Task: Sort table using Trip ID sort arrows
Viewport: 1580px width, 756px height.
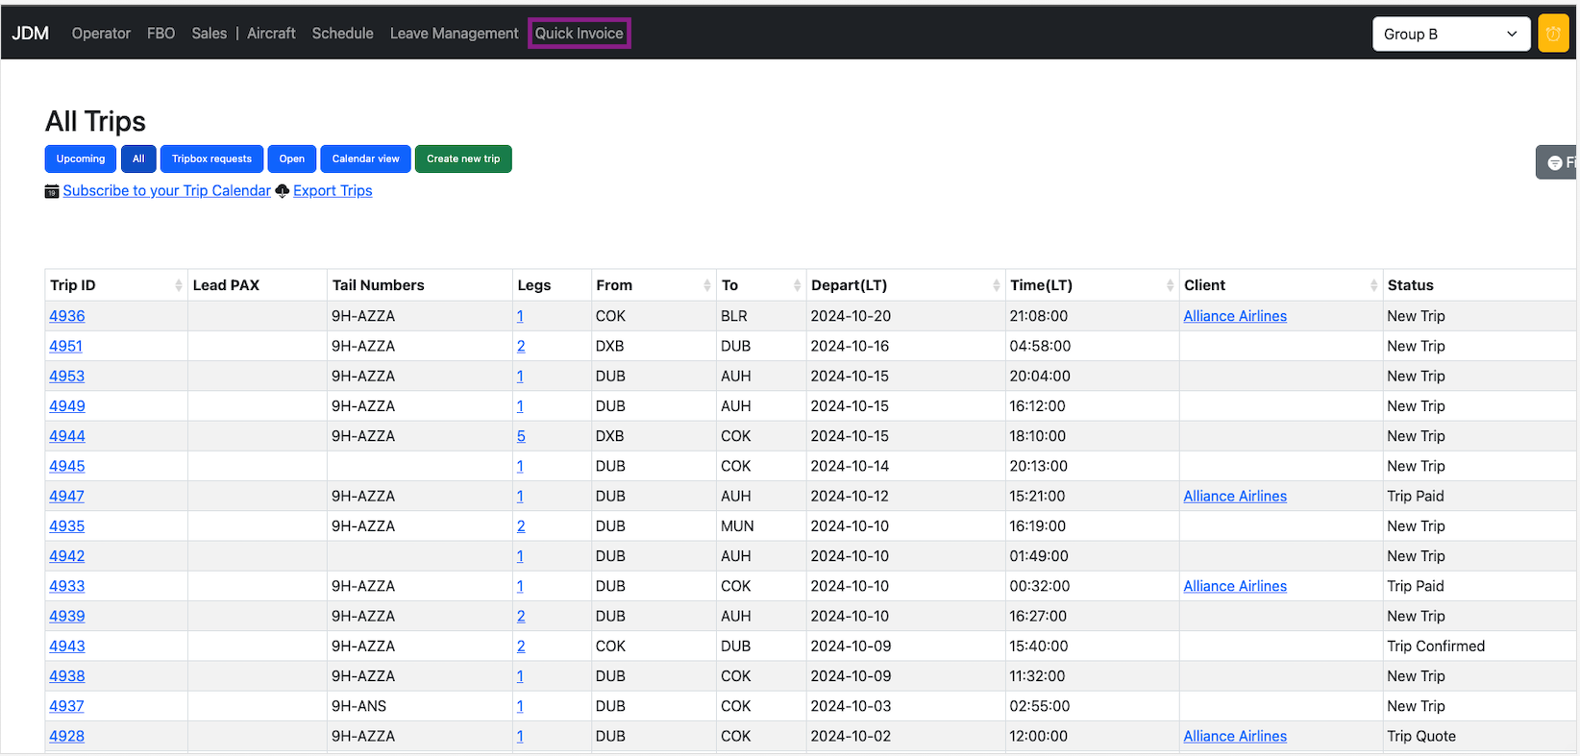Action: [178, 285]
